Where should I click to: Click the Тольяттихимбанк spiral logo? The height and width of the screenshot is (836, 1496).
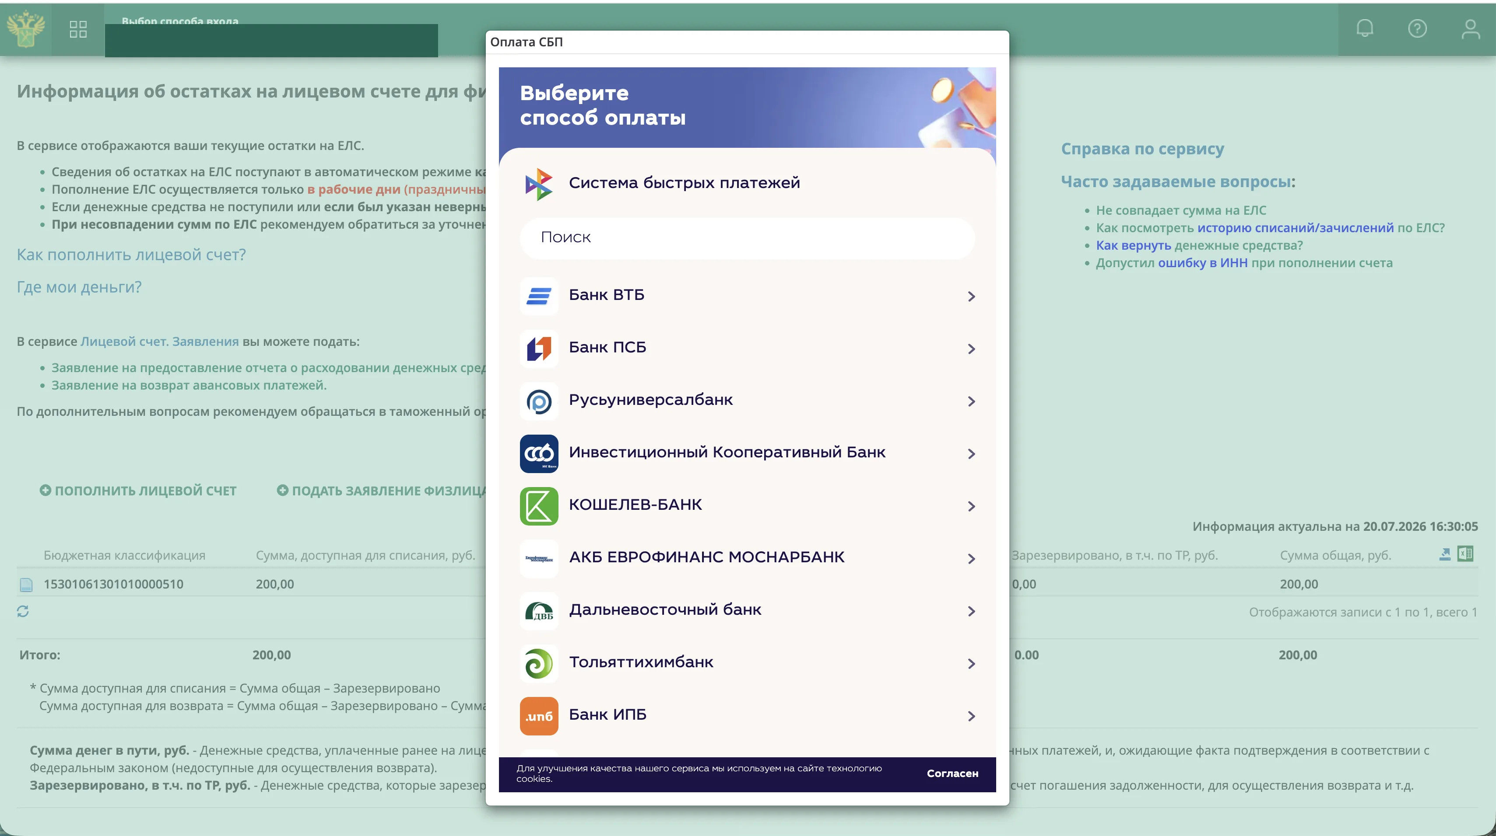click(x=539, y=664)
